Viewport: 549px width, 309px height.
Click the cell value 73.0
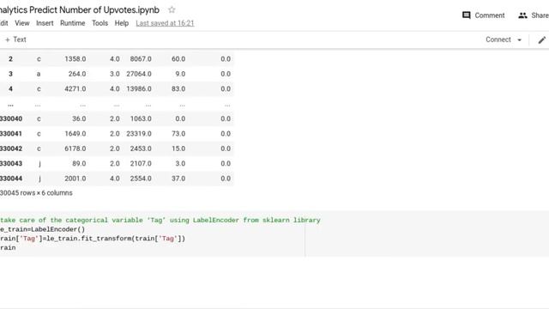178,134
